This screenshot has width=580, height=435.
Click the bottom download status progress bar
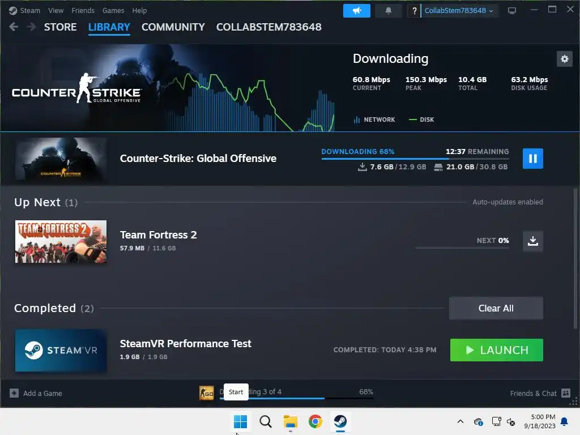click(296, 398)
